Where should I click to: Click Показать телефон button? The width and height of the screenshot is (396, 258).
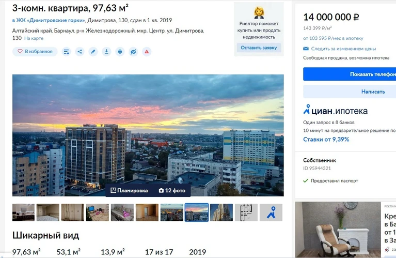[350, 74]
